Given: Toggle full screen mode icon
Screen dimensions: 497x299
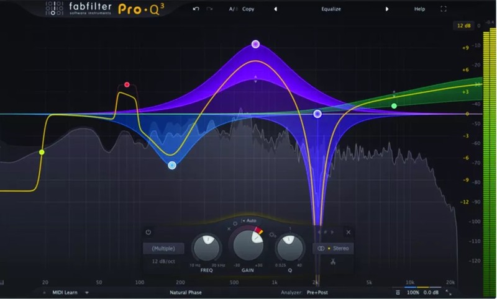Looking at the screenshot, I should (x=444, y=9).
